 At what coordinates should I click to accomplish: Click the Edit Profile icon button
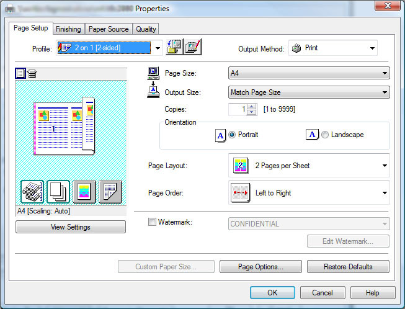pos(192,47)
